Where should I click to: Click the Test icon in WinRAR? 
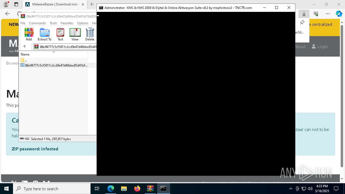(x=60, y=34)
